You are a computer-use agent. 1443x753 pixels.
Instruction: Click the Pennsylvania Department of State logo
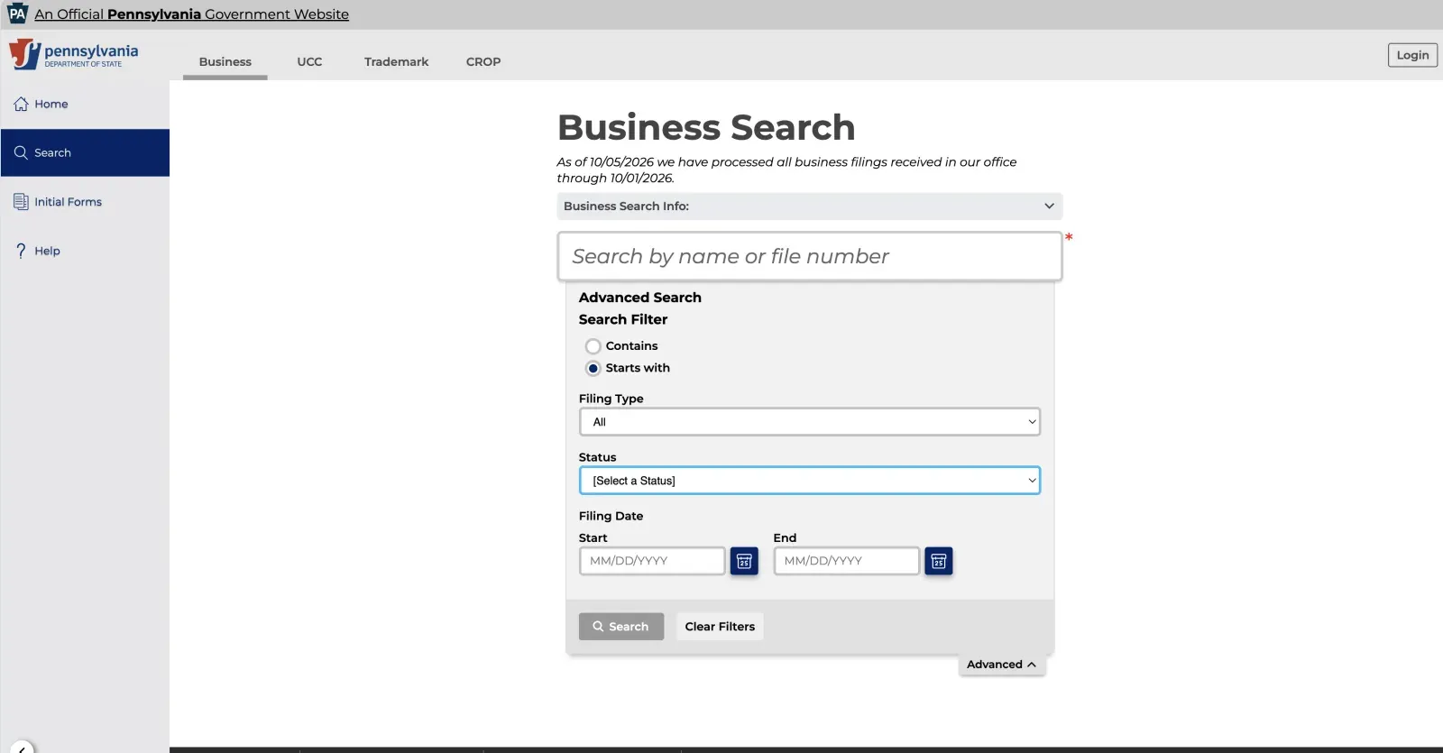click(x=74, y=55)
